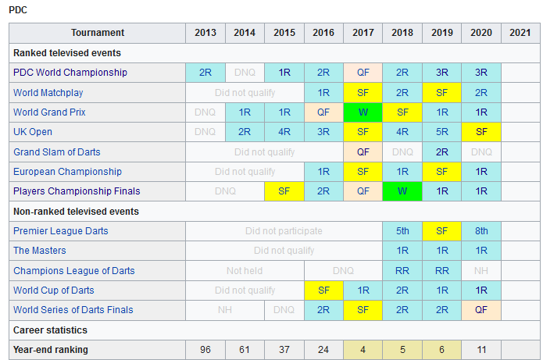
Task: Click the 2021 column header
Action: [520, 33]
